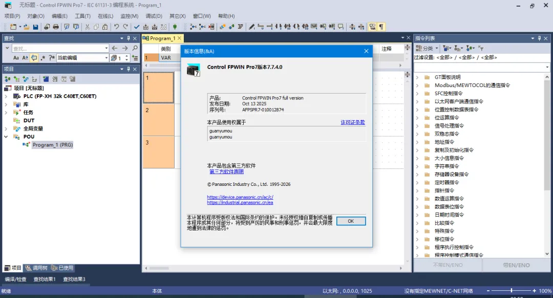Click the green online mode plug icon

(175, 27)
